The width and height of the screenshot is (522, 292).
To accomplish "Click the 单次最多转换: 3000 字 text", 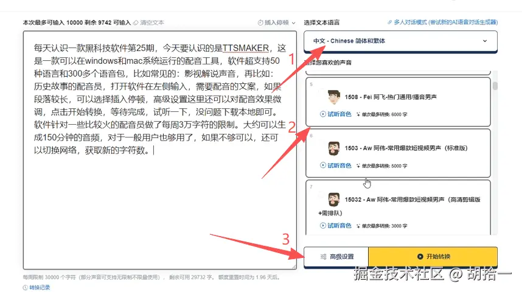I will (x=385, y=226).
